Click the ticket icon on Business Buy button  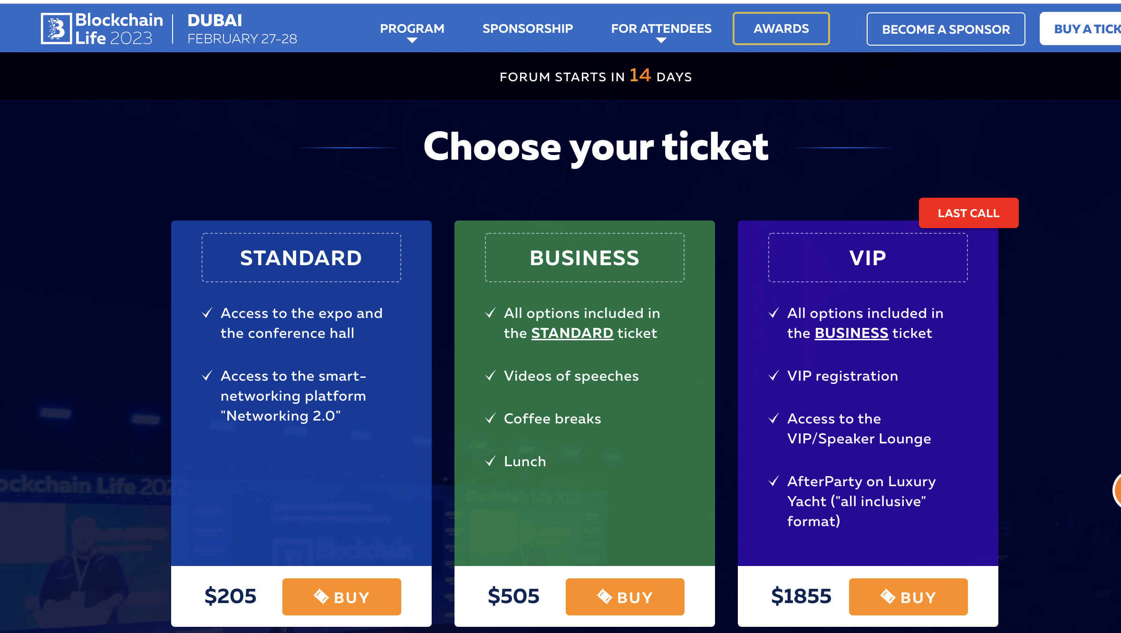click(604, 596)
